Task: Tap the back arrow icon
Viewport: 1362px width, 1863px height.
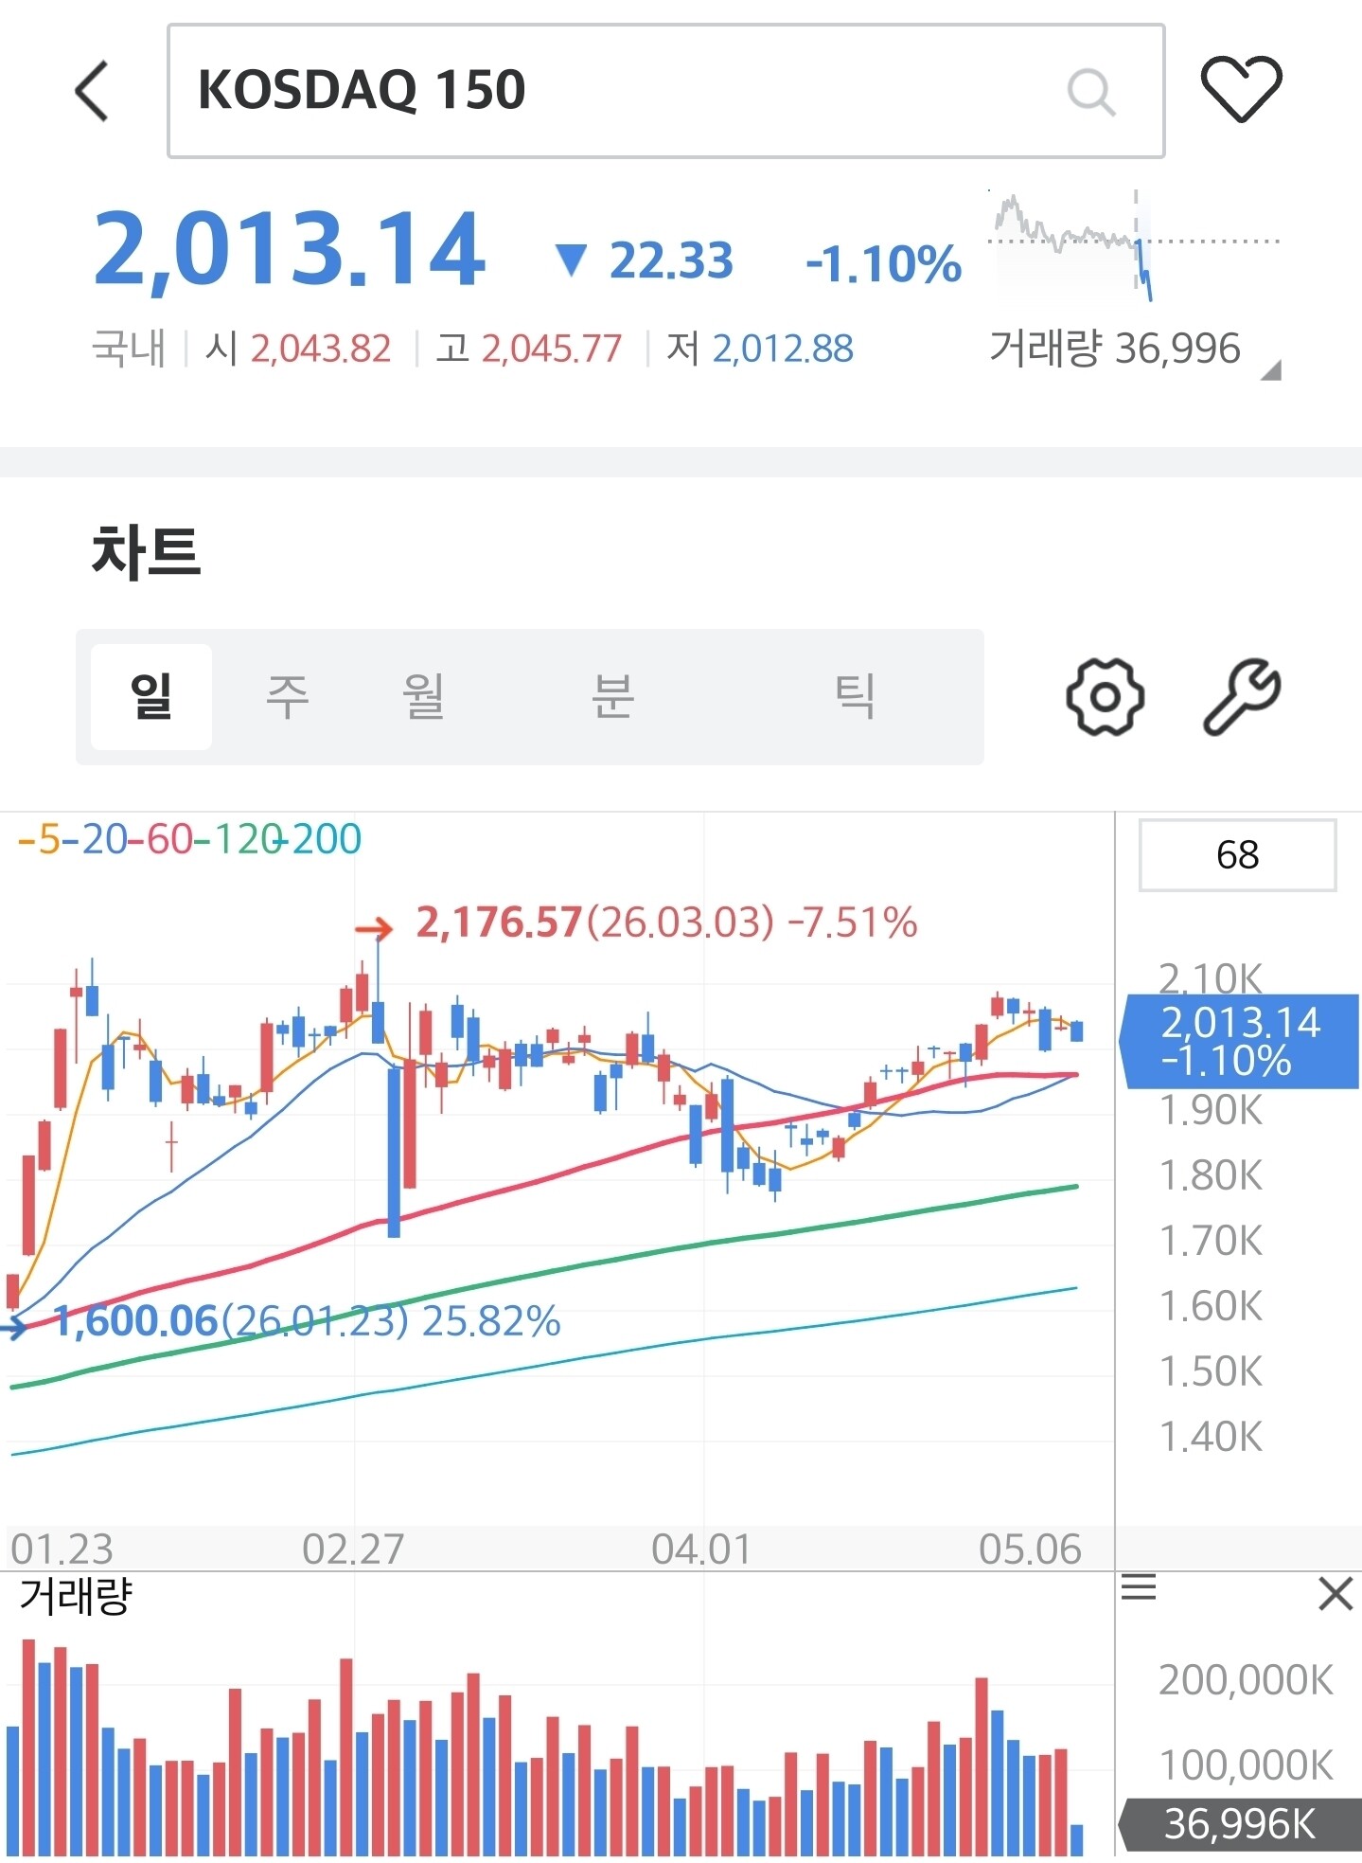Action: 92,91
